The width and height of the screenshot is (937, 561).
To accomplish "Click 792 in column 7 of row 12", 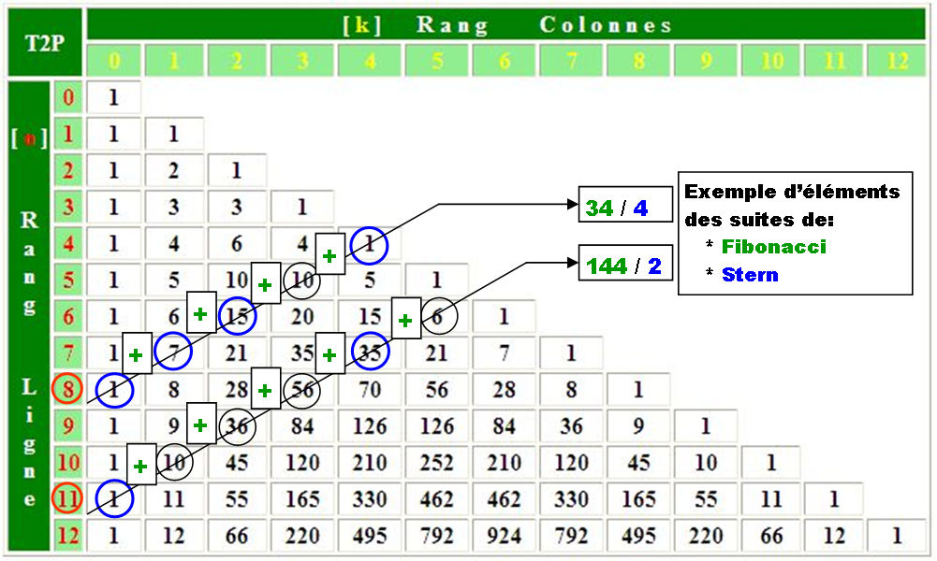I will click(571, 535).
